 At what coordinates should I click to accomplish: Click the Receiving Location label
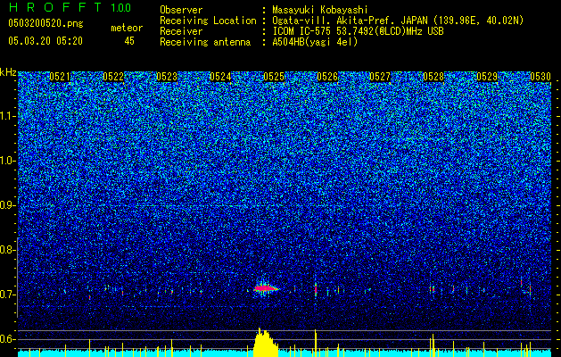click(x=208, y=21)
